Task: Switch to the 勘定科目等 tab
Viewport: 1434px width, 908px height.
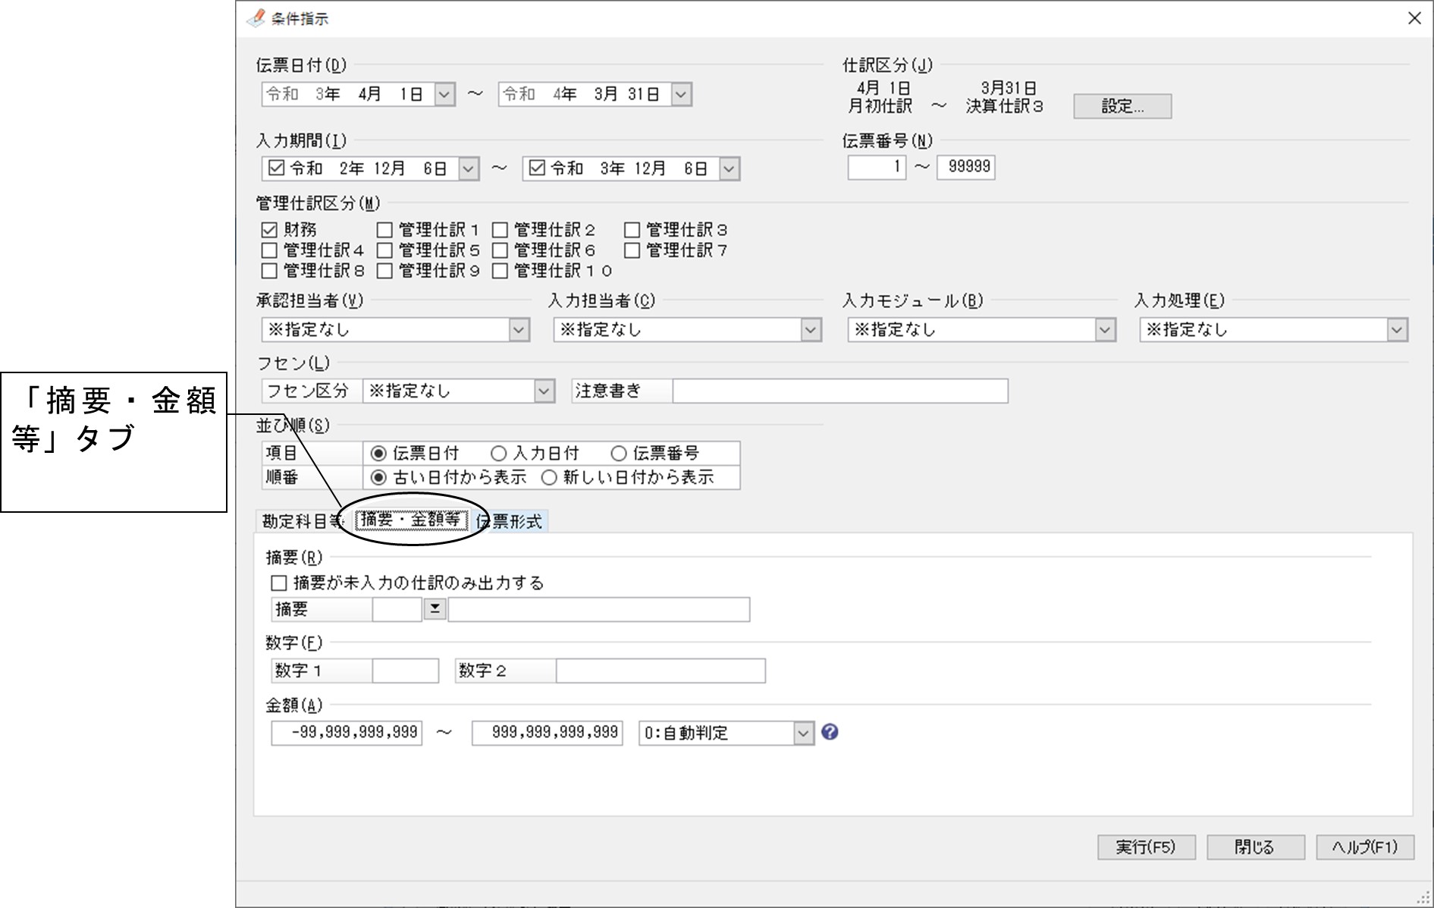Action: [302, 521]
